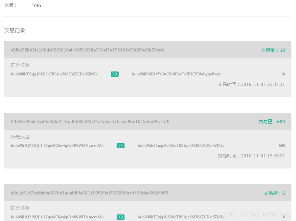This screenshot has width=296, height=221.
Task: Select sender address in the 10 transaction
Action: [54, 74]
